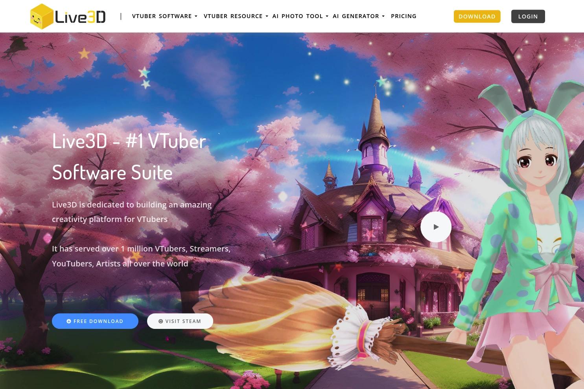Click the yellow DOWNLOAD button
The width and height of the screenshot is (584, 389).
click(477, 16)
